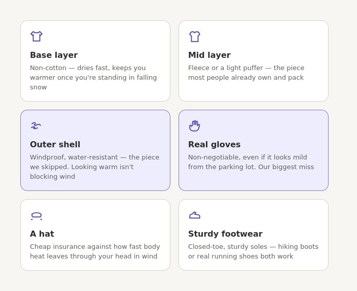Select the Base layer heading
The height and width of the screenshot is (291, 357).
pyautogui.click(x=54, y=55)
